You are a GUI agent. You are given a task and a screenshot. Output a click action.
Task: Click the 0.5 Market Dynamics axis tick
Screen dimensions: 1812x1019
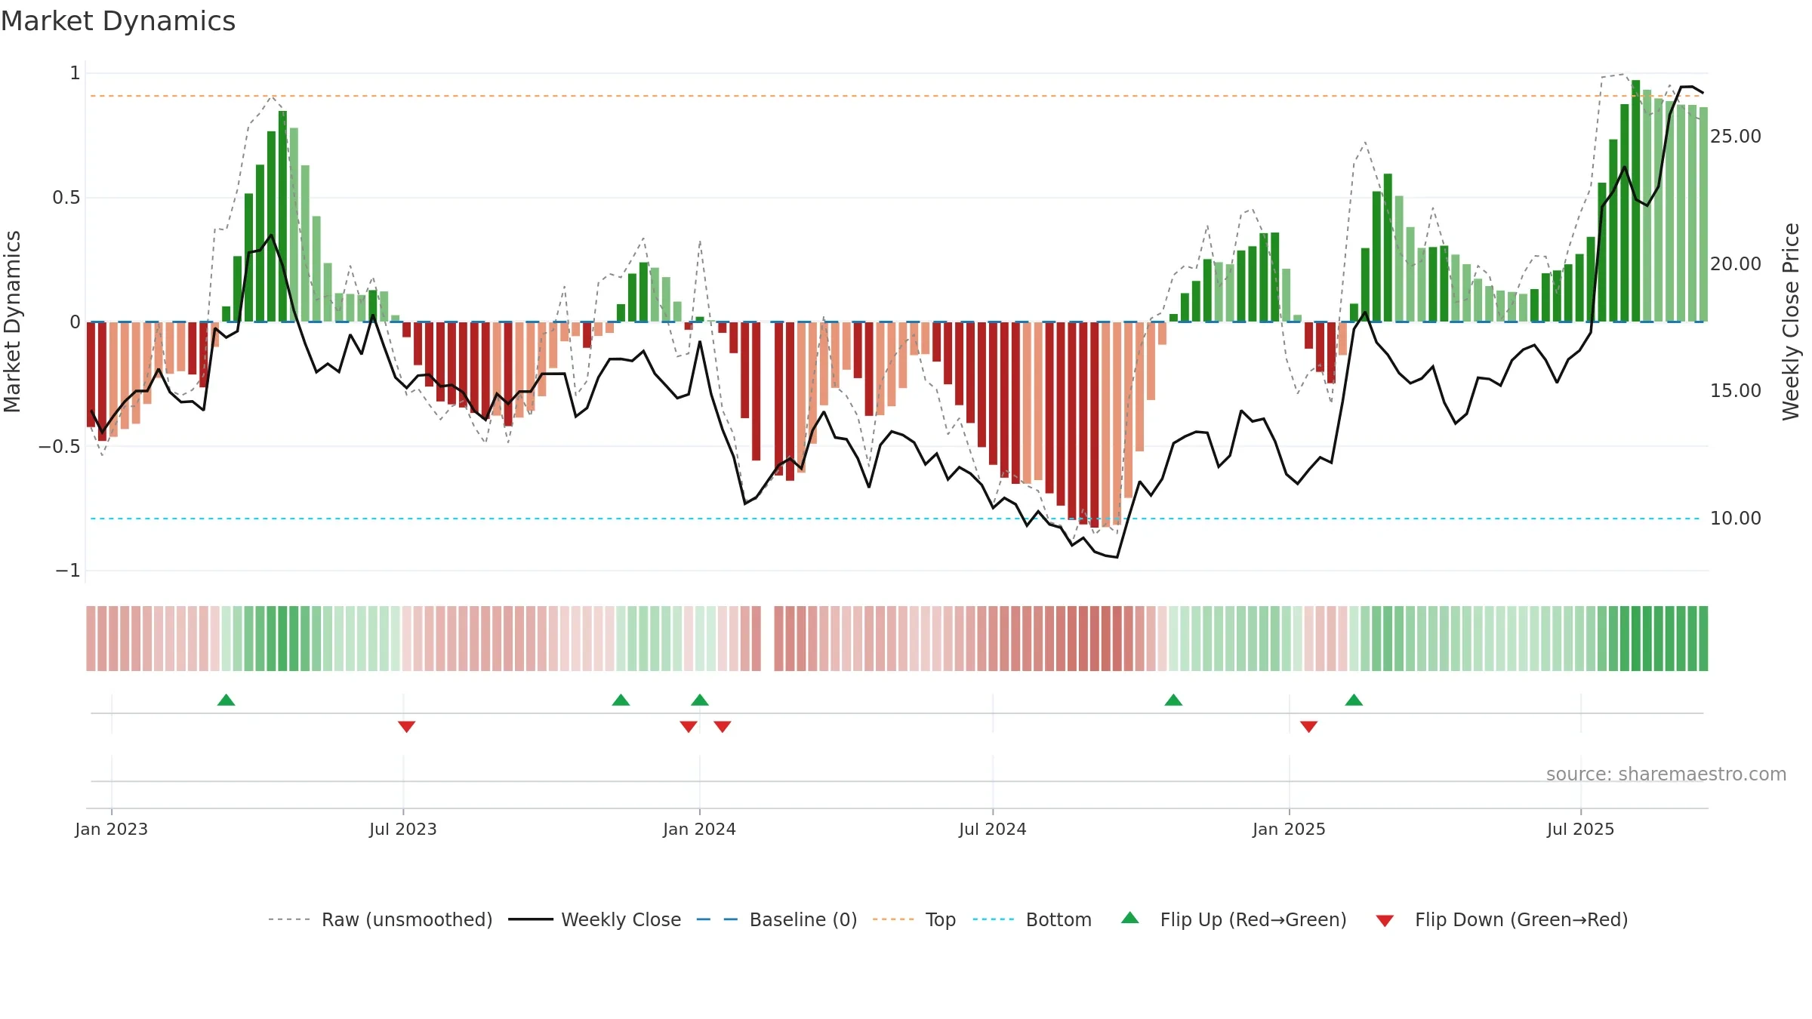coord(66,198)
